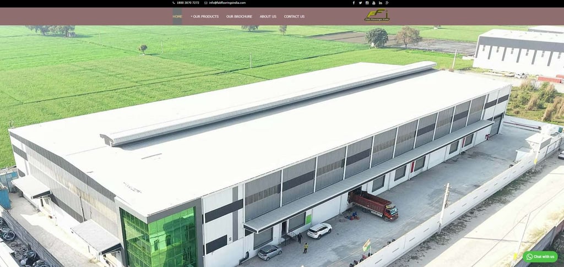Open the Twitter social icon
The height and width of the screenshot is (267, 564).
pyautogui.click(x=360, y=3)
